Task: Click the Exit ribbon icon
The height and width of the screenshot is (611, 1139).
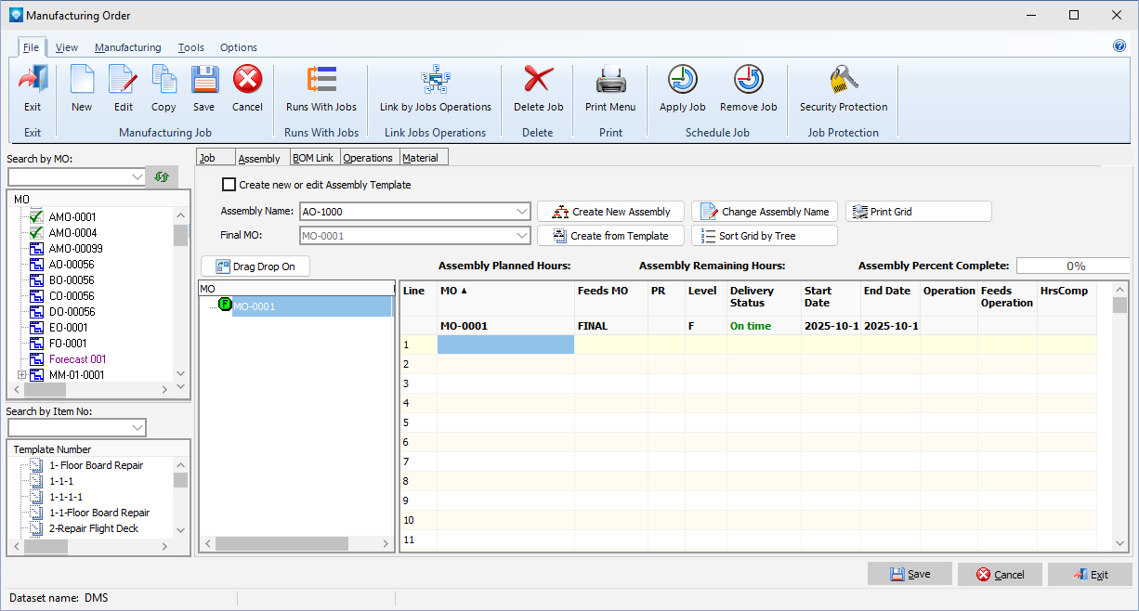Action: coord(33,80)
